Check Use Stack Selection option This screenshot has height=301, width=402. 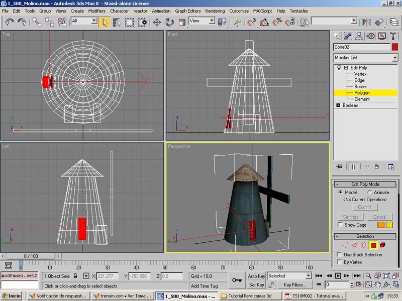(x=339, y=255)
